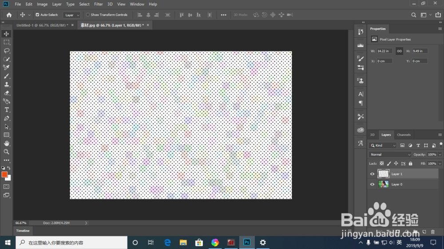The height and width of the screenshot is (249, 444).
Task: Open the Auto-Select Layer dropdown
Action: coord(71,15)
